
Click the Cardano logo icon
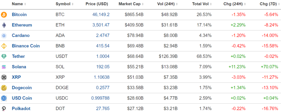[x=4, y=36]
